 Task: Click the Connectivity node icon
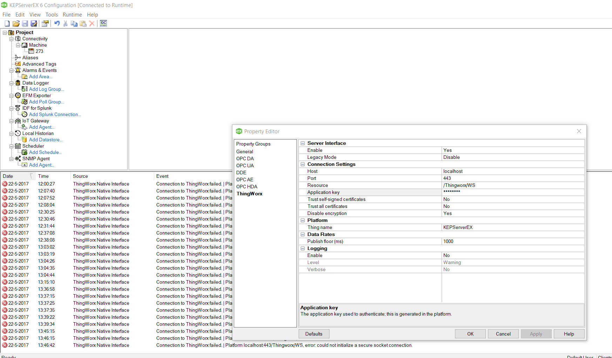tap(18, 39)
